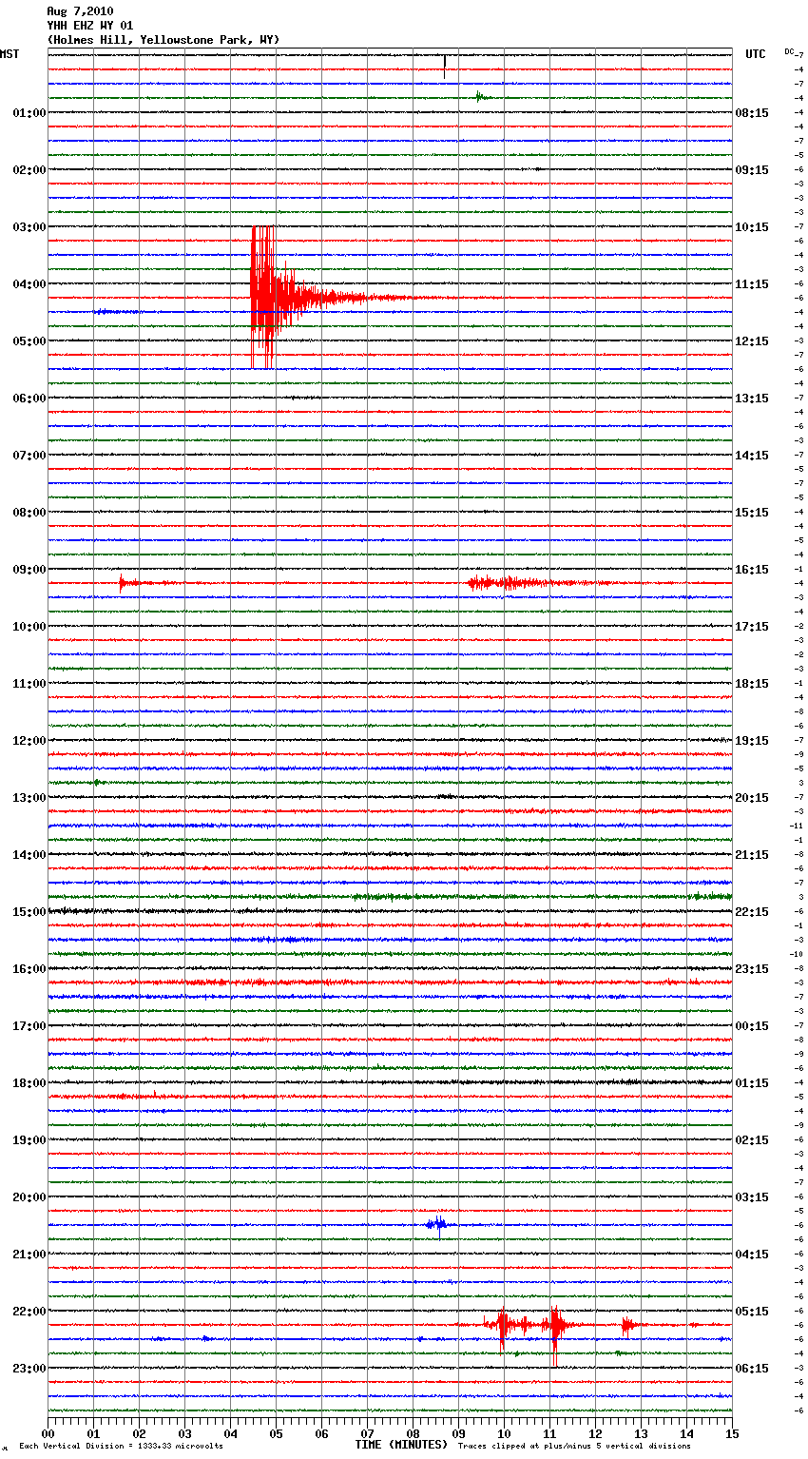Click the TIME (MINUTES) axis title
This screenshot has width=808, height=1459.
click(401, 1445)
